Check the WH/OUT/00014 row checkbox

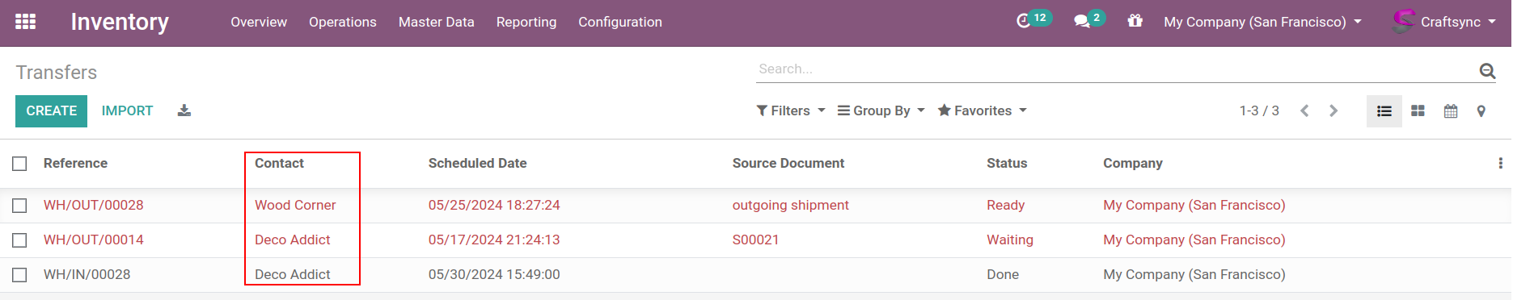[x=20, y=240]
